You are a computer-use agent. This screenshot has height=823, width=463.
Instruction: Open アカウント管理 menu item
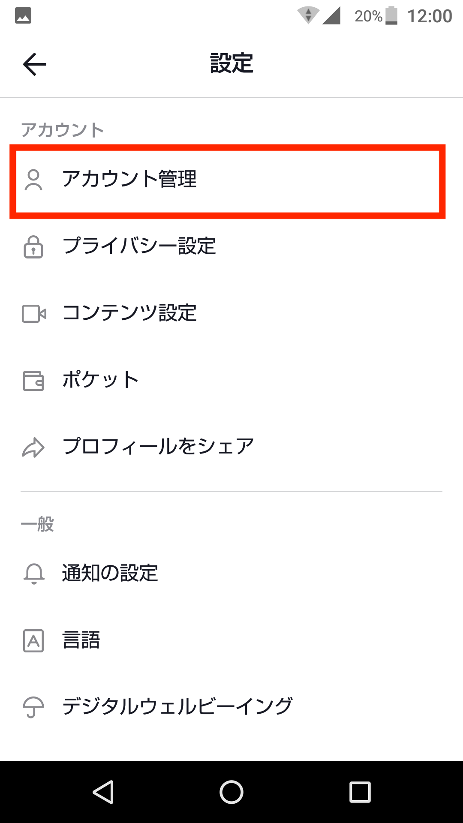(129, 179)
